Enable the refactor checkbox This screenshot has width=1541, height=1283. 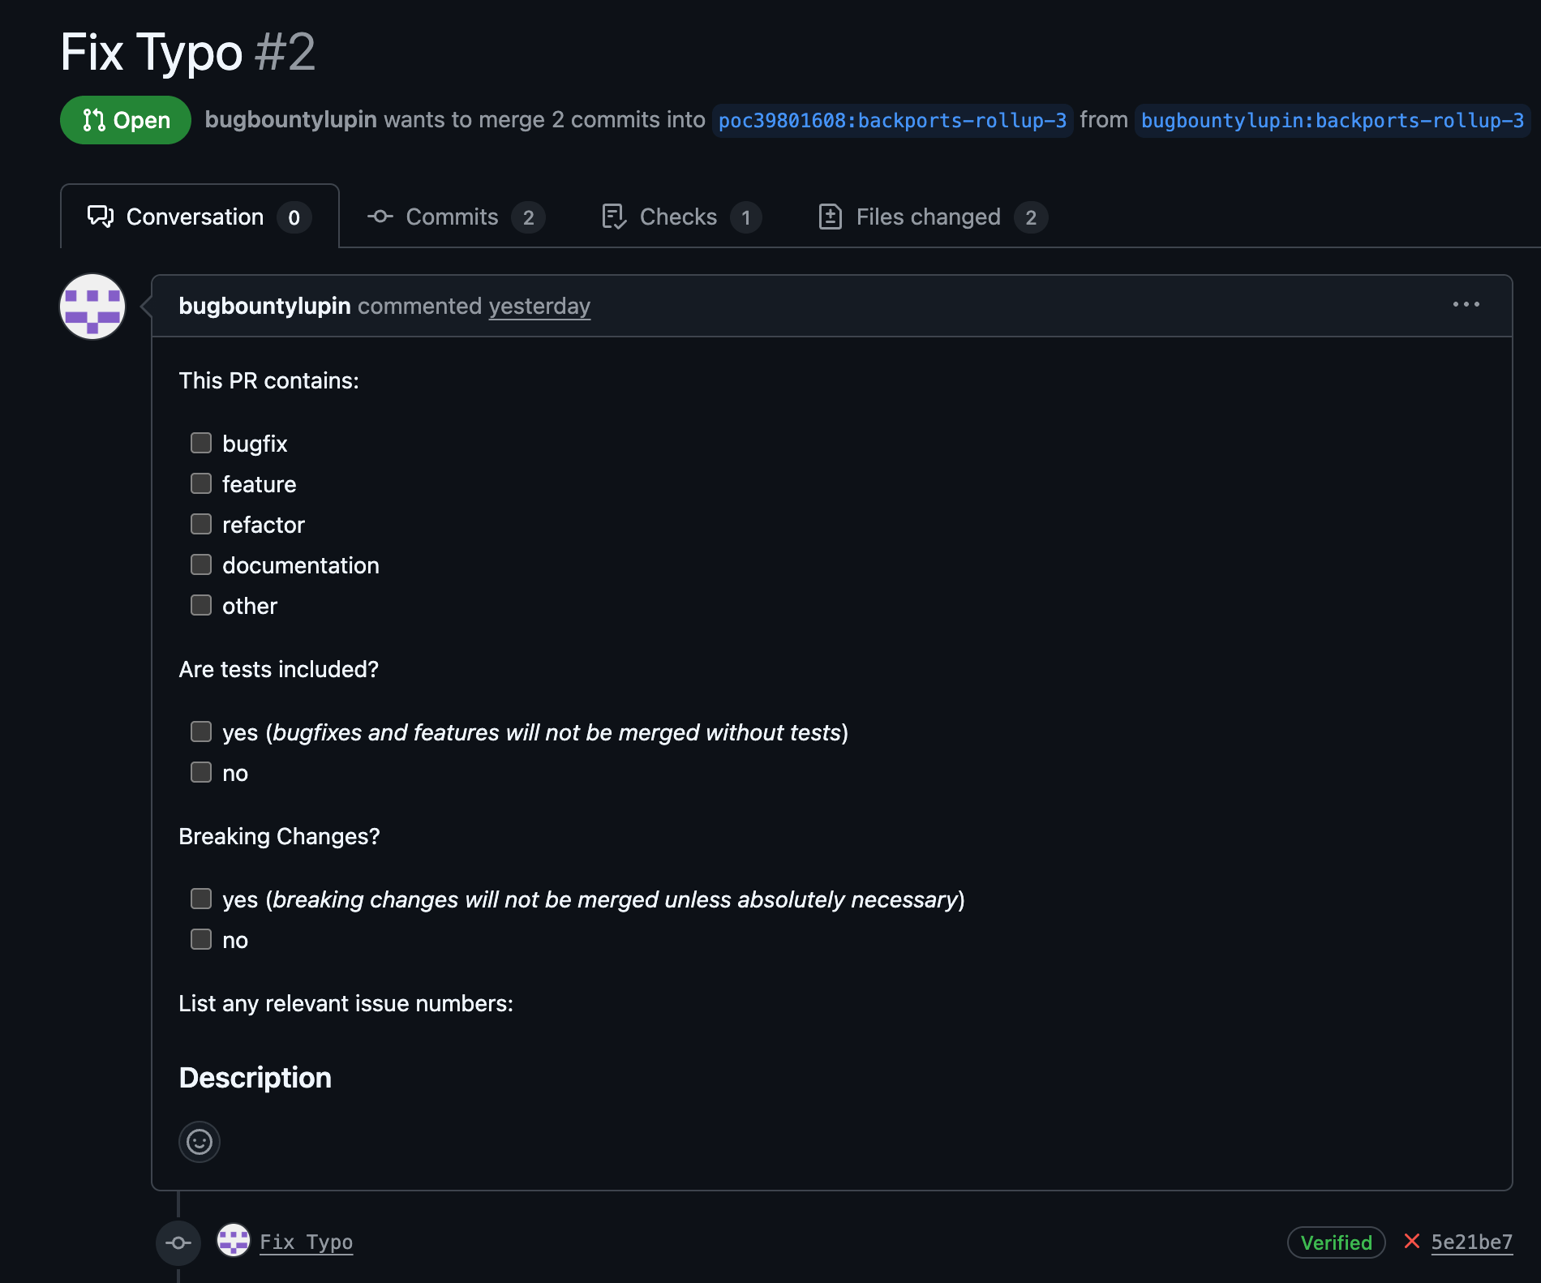(x=201, y=524)
